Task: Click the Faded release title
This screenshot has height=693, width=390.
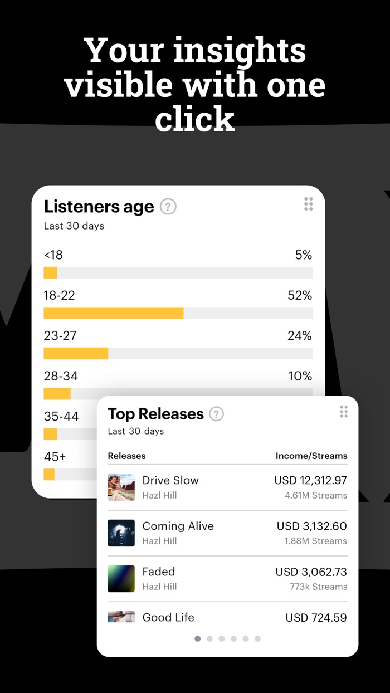Action: (159, 572)
